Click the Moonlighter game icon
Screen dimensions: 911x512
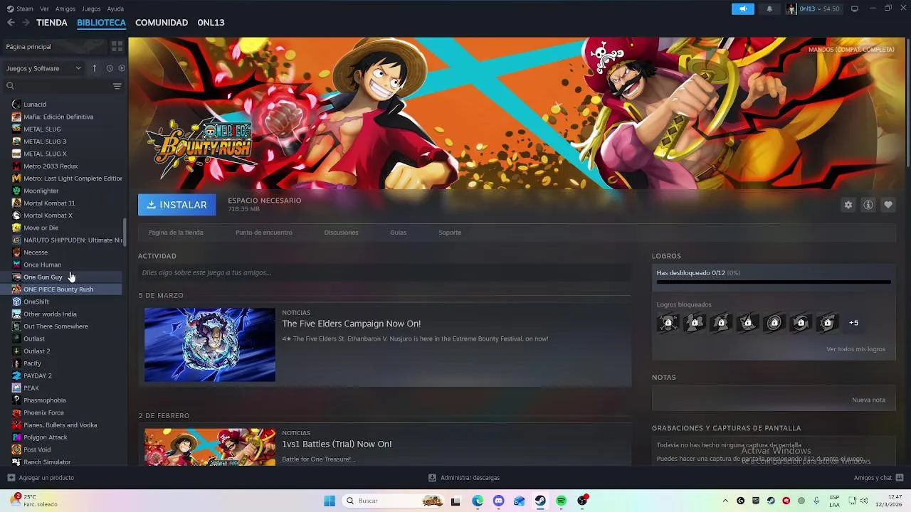coord(16,191)
